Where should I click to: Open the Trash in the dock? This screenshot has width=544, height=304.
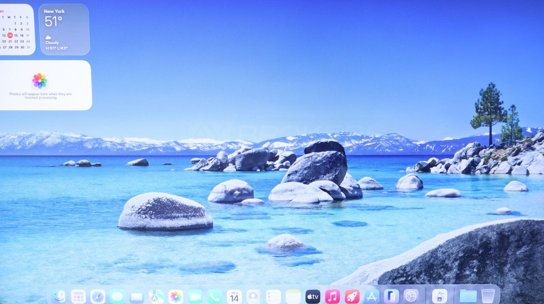488,297
